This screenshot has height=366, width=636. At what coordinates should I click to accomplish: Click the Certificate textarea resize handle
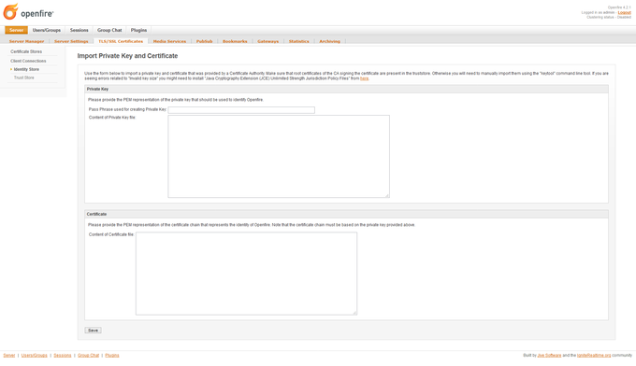tap(354, 313)
